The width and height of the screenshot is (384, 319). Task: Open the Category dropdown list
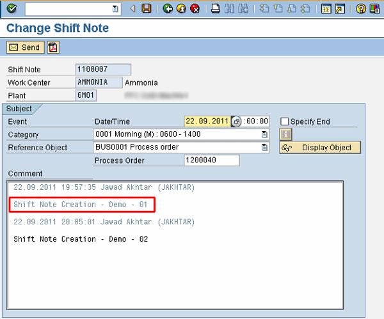pyautogui.click(x=264, y=134)
